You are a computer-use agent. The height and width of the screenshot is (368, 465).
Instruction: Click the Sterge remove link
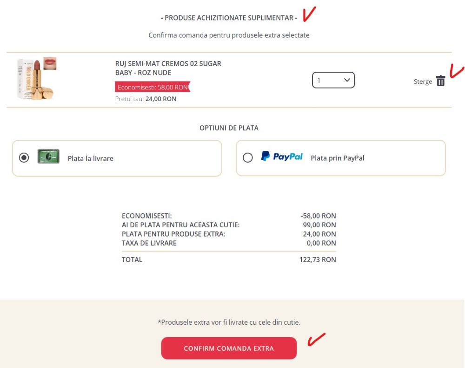(x=423, y=82)
